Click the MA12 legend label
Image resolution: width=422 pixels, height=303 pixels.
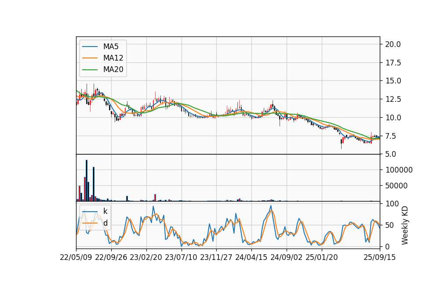[x=113, y=58]
